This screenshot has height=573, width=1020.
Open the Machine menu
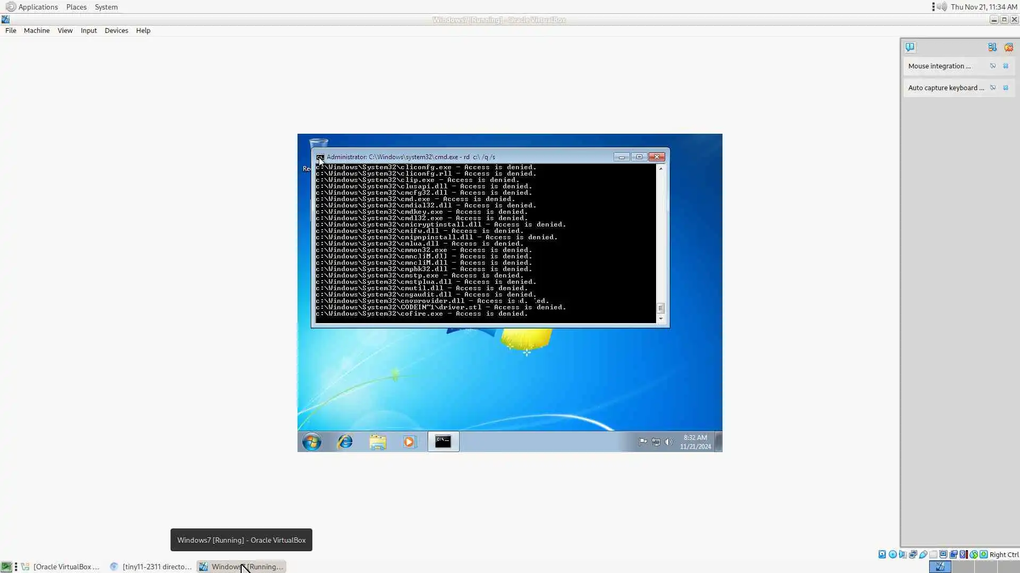pyautogui.click(x=36, y=30)
